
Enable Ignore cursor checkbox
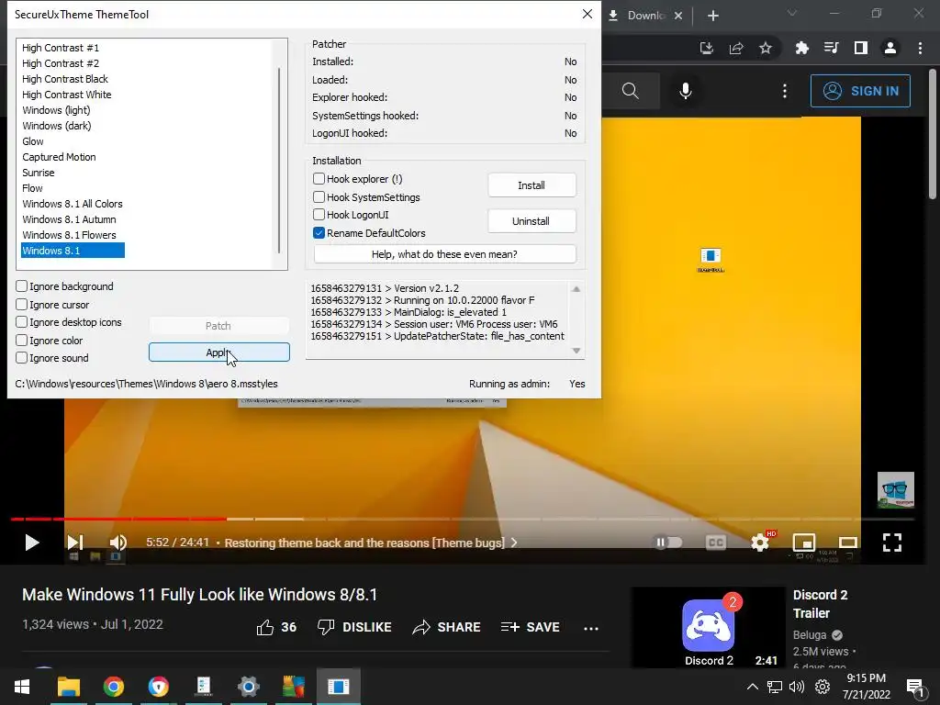coord(22,305)
